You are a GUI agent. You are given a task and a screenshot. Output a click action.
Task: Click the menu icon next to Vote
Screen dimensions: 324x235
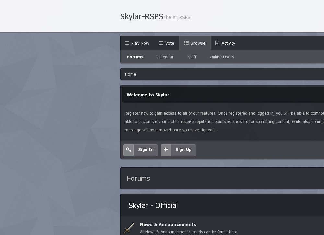(x=161, y=43)
